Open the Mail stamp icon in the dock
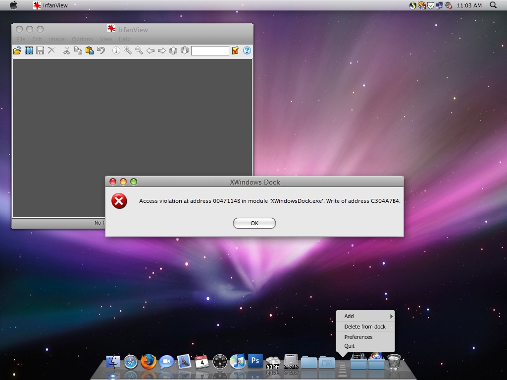The width and height of the screenshot is (507, 380). [x=184, y=362]
